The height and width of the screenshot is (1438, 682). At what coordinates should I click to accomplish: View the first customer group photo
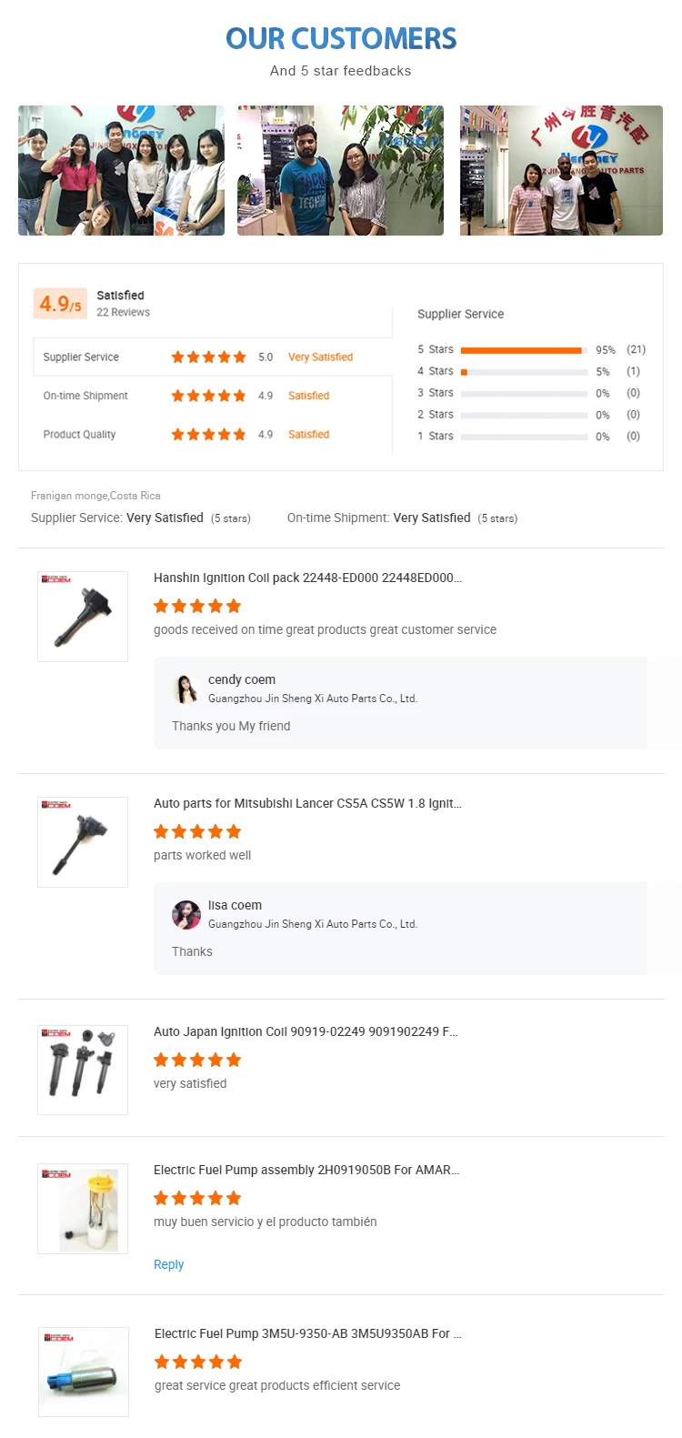121,170
